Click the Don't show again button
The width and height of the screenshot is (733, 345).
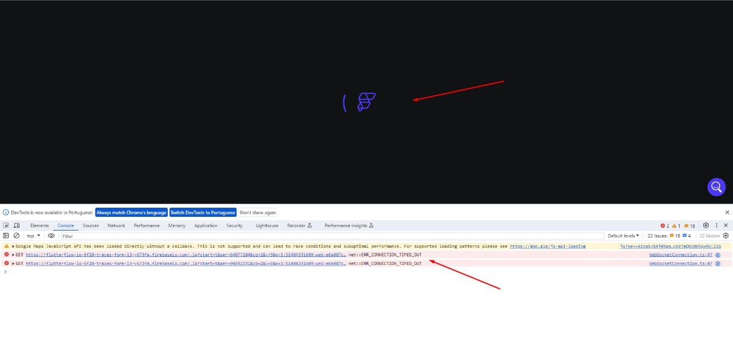[258, 212]
